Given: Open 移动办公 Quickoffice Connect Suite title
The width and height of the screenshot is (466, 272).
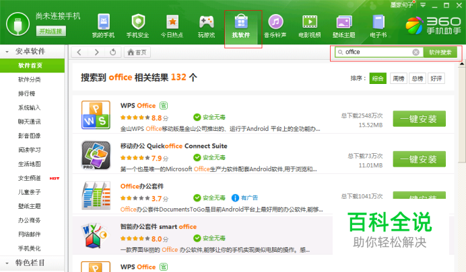Looking at the screenshot, I should (x=174, y=146).
